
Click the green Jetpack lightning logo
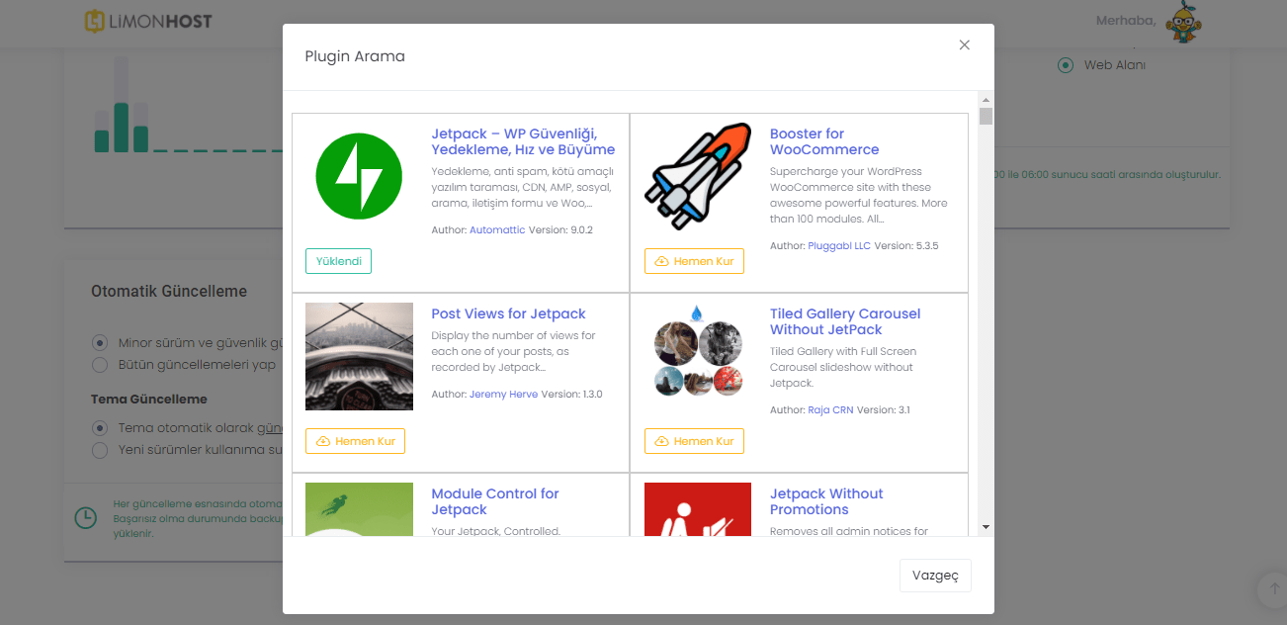359,176
